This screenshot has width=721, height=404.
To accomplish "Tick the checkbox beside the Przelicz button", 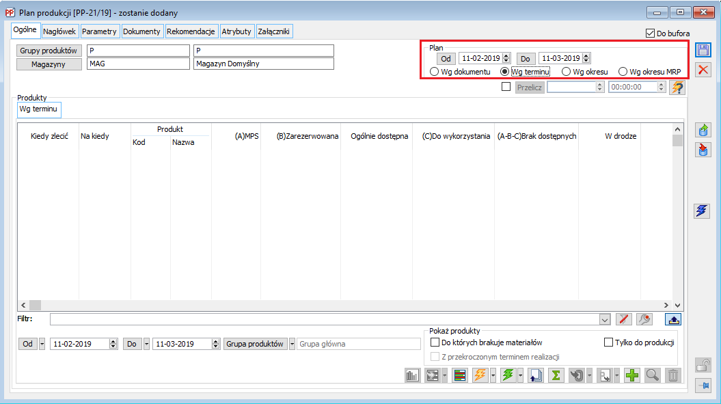I will tap(506, 87).
